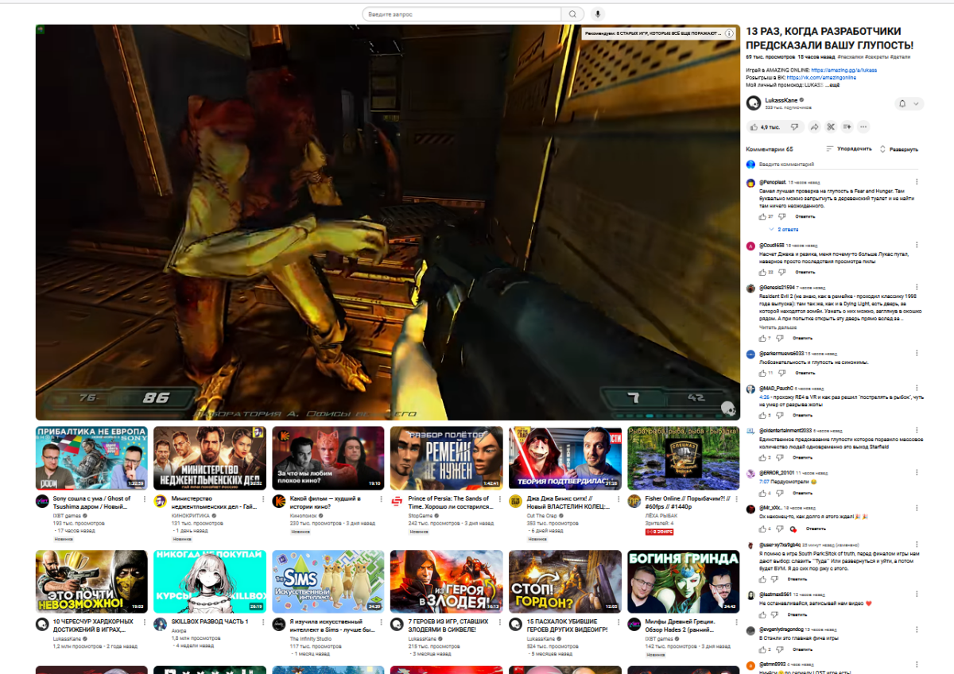Image resolution: width=954 pixels, height=674 pixels.
Task: Open three-dot menu for Министерство неджентльменских дел video
Action: click(x=262, y=499)
